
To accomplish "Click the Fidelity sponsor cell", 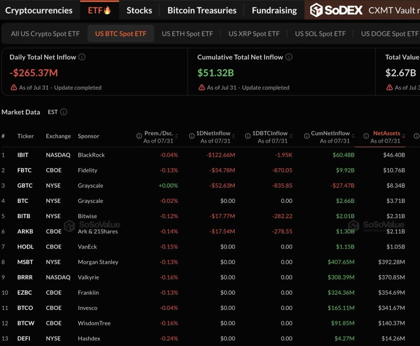I will (88, 170).
